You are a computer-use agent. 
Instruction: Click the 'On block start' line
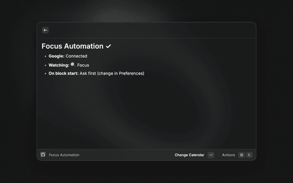[97, 73]
